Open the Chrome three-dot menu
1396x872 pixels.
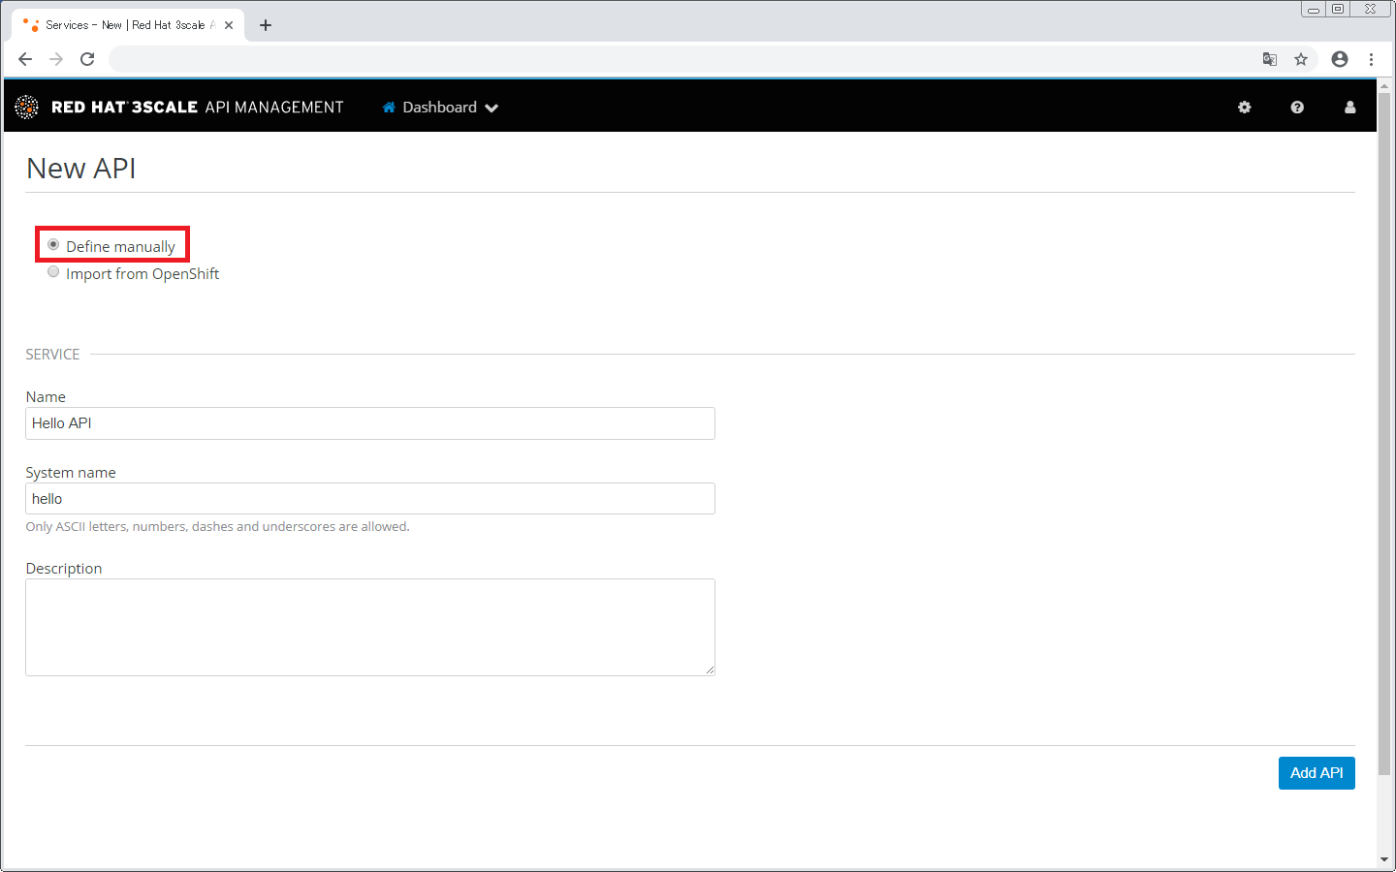[x=1371, y=59]
